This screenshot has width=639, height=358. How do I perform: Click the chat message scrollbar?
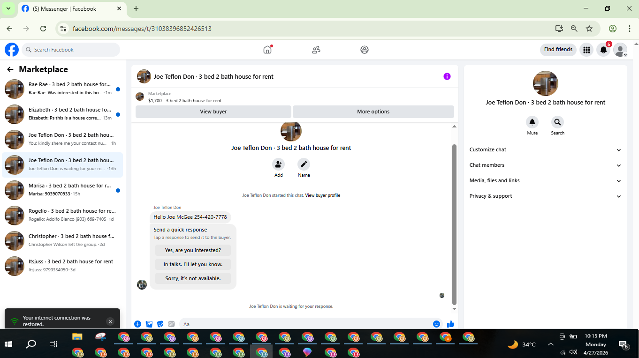454,224
